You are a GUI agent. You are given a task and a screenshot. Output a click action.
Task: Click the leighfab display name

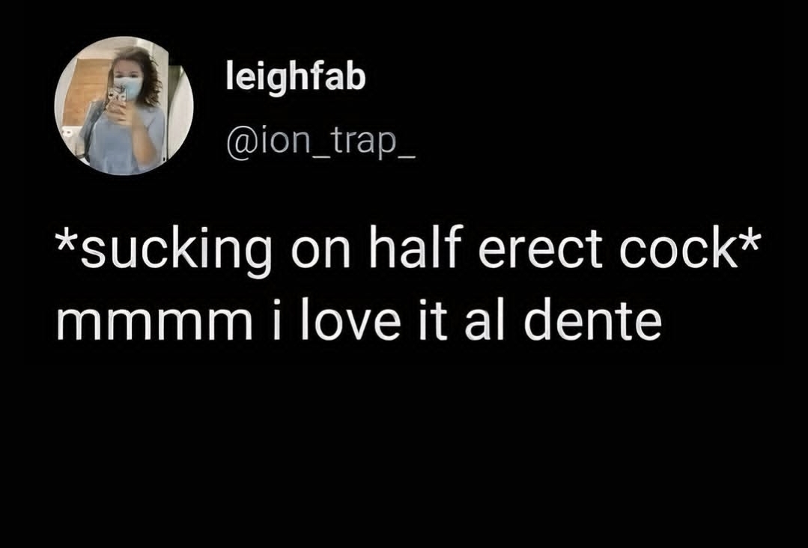pyautogui.click(x=295, y=79)
